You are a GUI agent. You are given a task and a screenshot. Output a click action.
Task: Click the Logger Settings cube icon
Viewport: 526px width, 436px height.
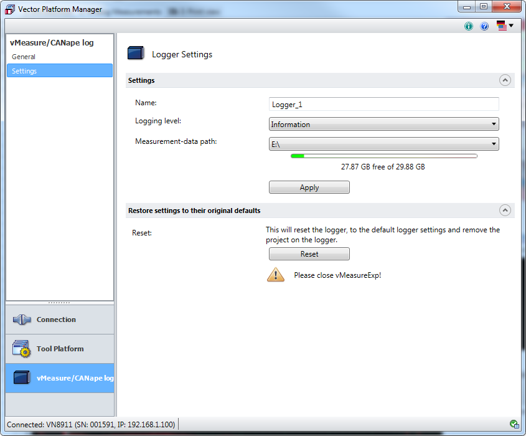(x=136, y=54)
